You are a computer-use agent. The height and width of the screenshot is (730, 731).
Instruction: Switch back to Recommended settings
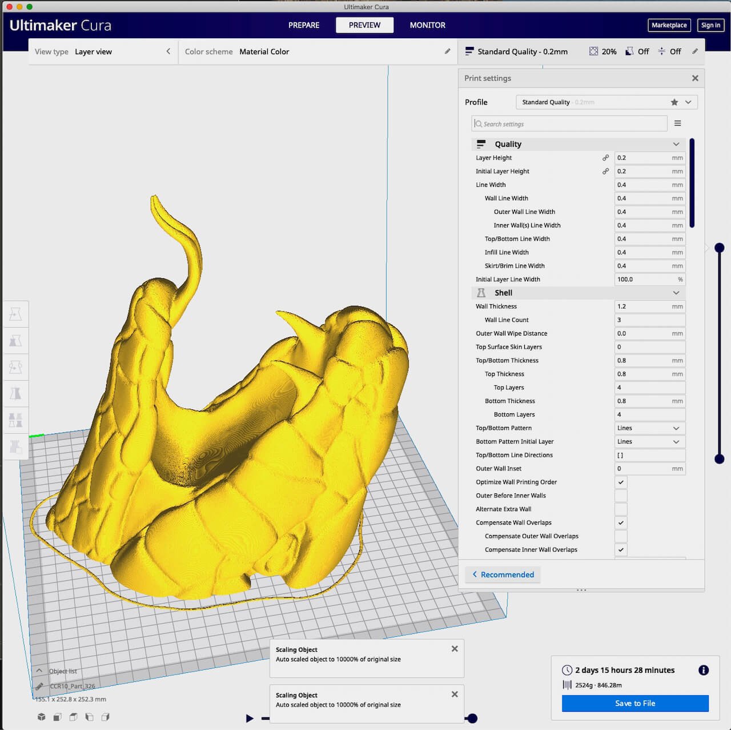[x=503, y=575]
